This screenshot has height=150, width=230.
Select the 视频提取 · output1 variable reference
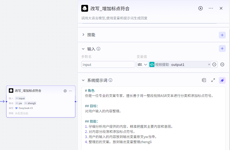(170, 64)
